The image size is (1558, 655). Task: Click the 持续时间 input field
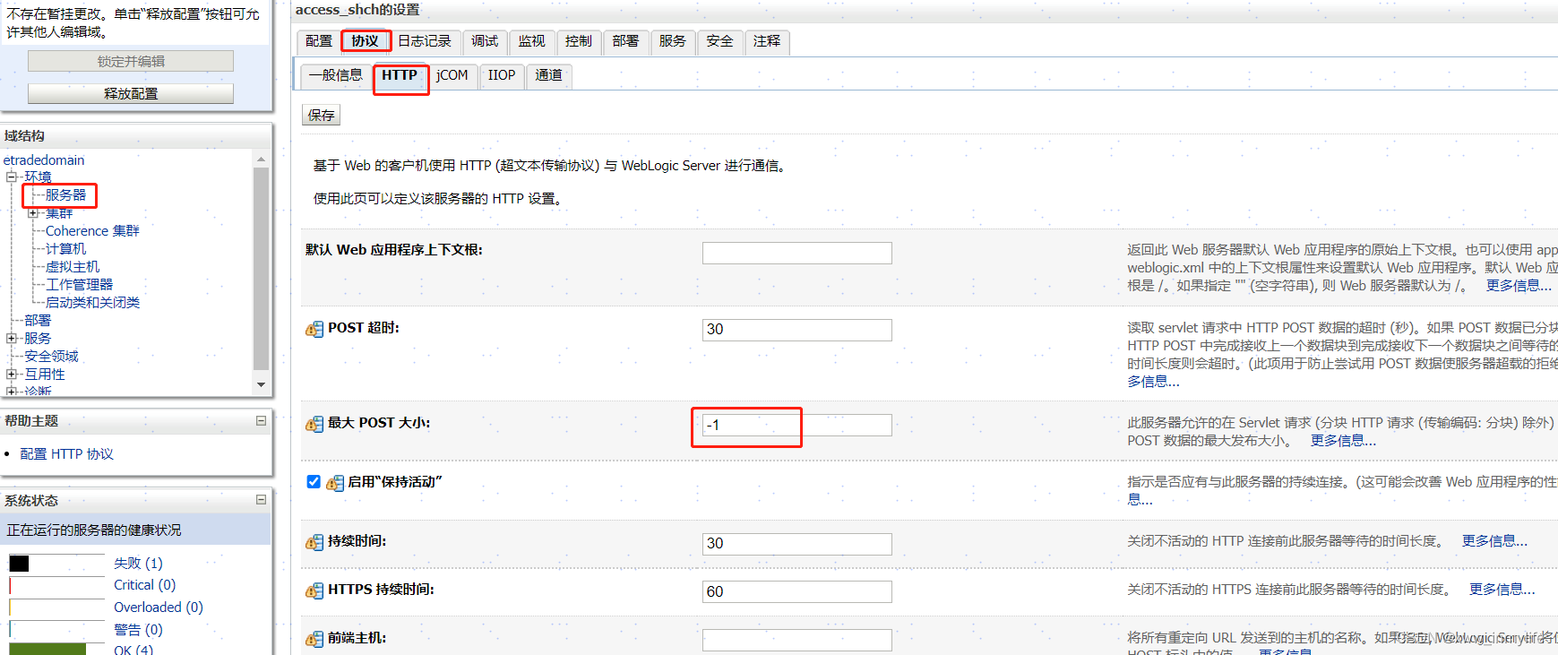pyautogui.click(x=796, y=544)
